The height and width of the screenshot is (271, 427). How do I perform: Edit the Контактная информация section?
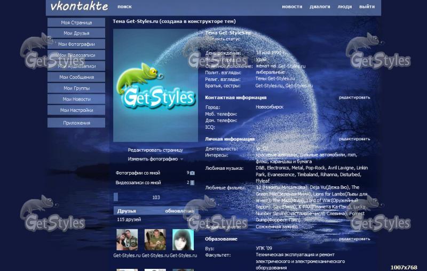[x=354, y=98]
